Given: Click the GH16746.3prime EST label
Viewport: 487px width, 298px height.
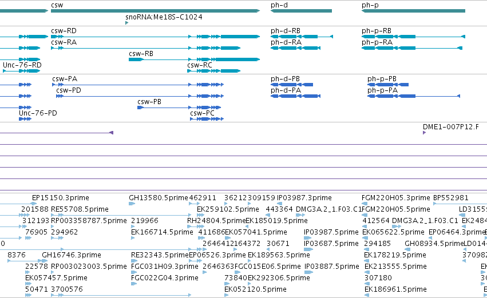Looking at the screenshot, I should click(x=72, y=255).
